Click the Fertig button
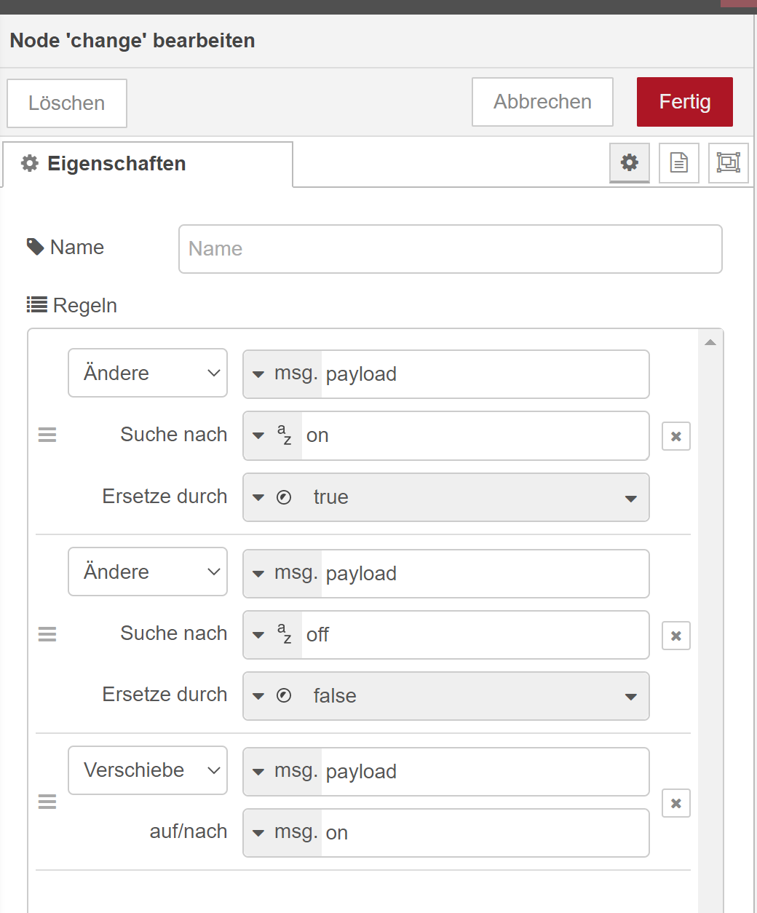 coord(684,102)
